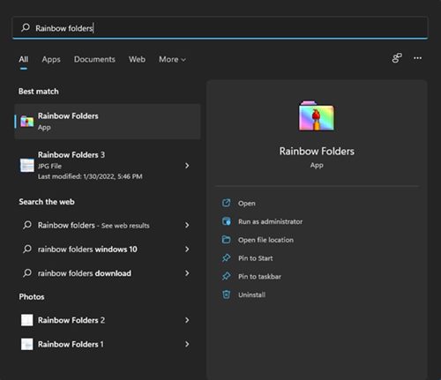
Task: Open the three-dot options menu
Action: click(x=417, y=58)
